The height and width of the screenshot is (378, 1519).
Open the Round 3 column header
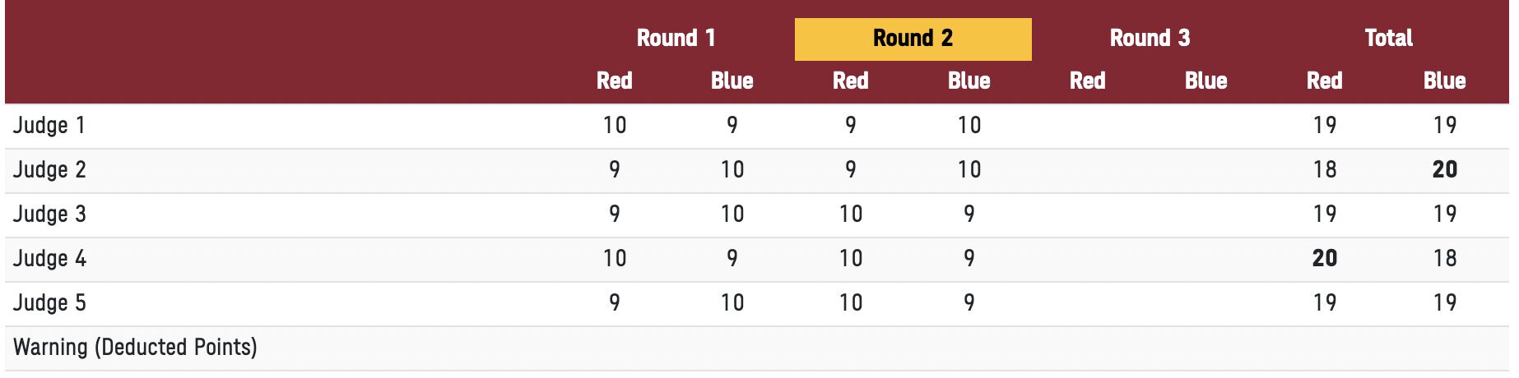[1150, 39]
